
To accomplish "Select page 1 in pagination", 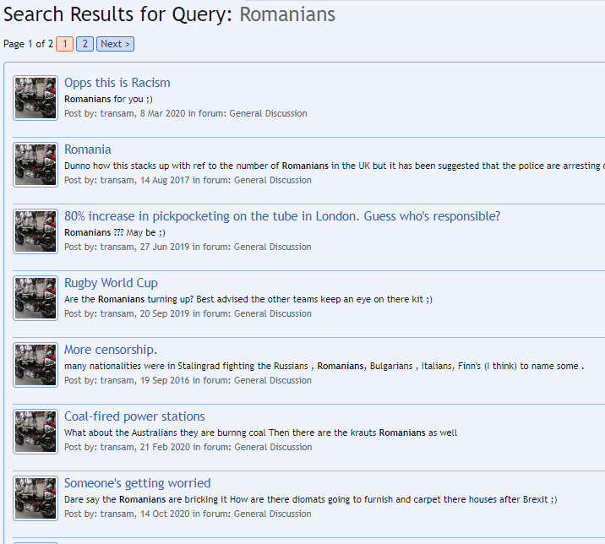I will tap(65, 44).
